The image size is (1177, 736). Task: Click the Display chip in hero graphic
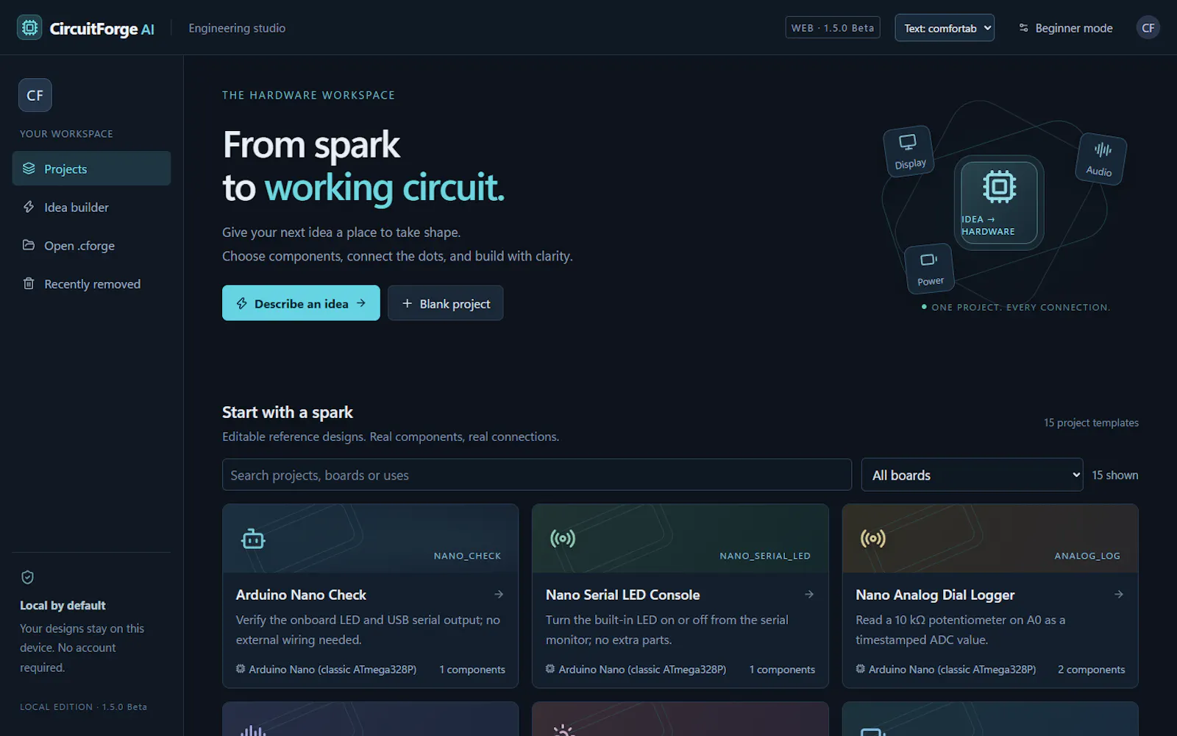click(x=909, y=151)
